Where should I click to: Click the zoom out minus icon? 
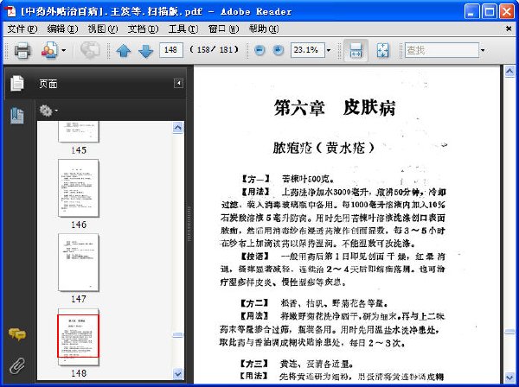click(259, 50)
